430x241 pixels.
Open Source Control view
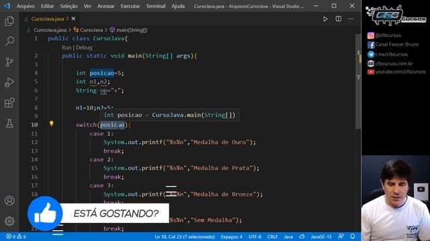click(9, 62)
